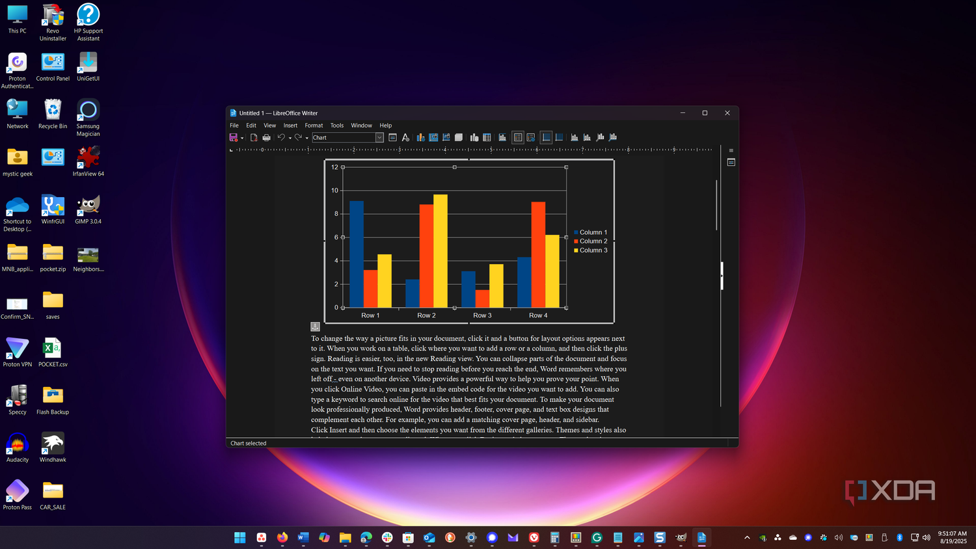Open Windows Start button on taskbar
The image size is (976, 549).
click(240, 537)
